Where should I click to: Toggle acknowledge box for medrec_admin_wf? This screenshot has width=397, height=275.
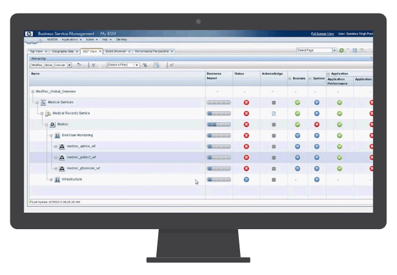pyautogui.click(x=274, y=147)
